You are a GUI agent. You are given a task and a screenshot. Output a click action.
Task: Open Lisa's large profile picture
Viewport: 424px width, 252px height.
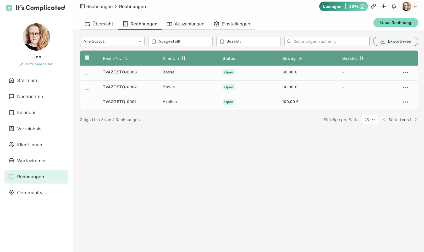tap(36, 37)
